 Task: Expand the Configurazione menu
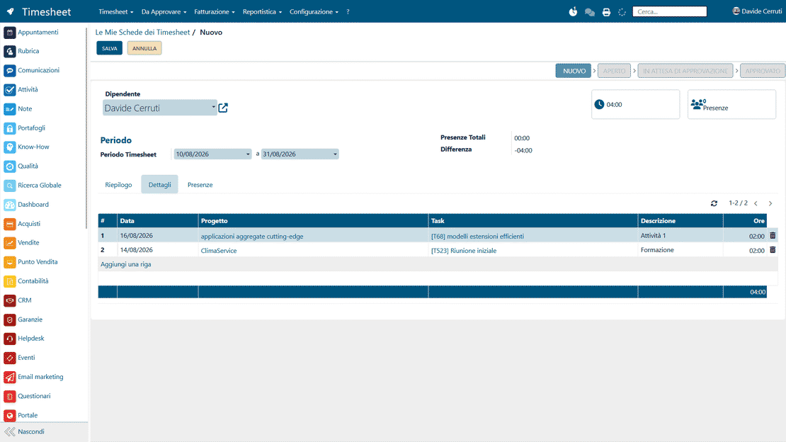[x=314, y=11]
